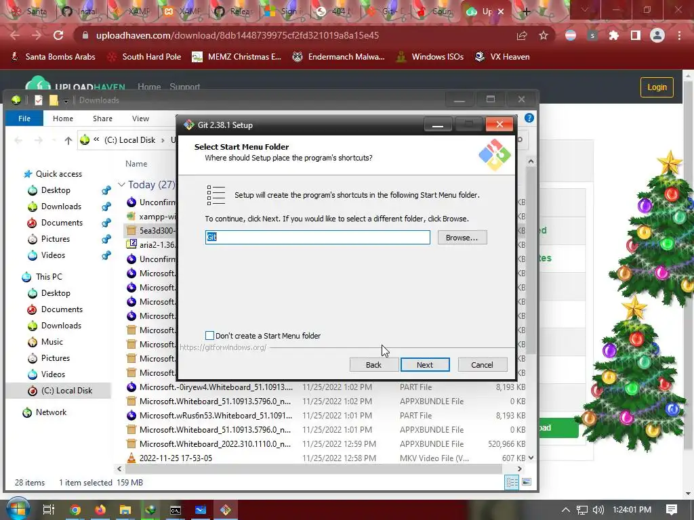Show hidden system tray icons
694x520 pixels.
click(566, 510)
